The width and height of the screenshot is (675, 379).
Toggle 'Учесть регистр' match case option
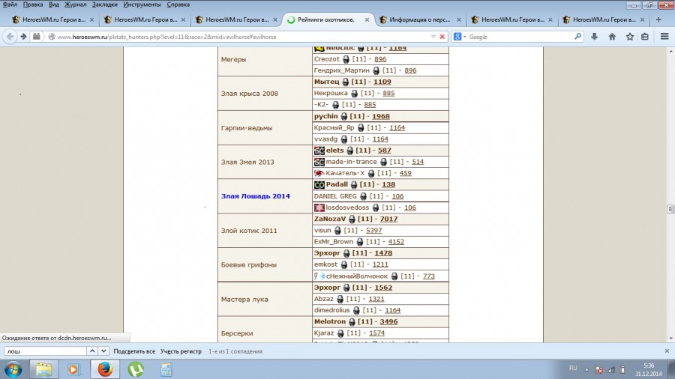tap(181, 351)
